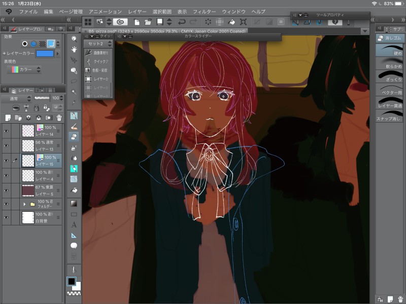Create a new raster layer
This screenshot has height=304, width=406.
(8, 118)
